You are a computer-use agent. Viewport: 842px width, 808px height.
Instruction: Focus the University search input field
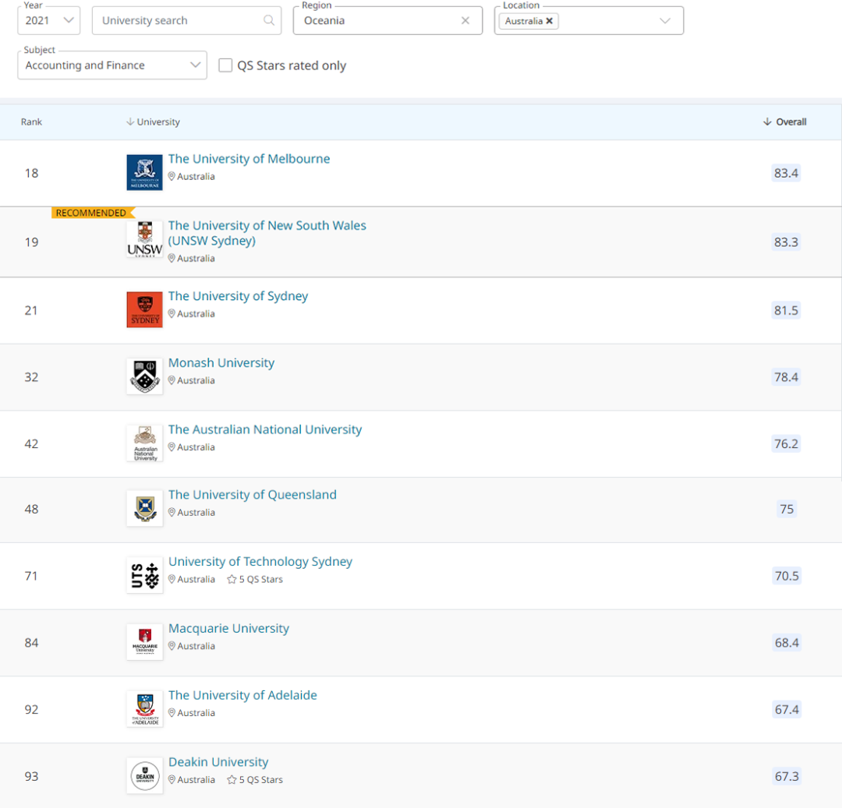click(x=186, y=20)
